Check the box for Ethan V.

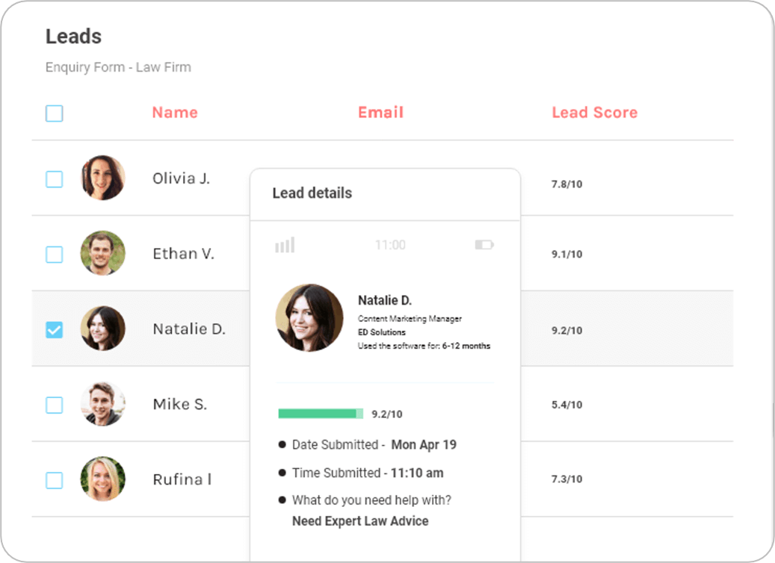coord(55,255)
